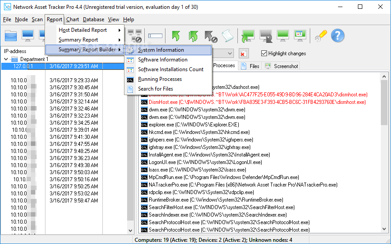This screenshot has width=391, height=244.
Task: Open the Node menu
Action: point(22,19)
